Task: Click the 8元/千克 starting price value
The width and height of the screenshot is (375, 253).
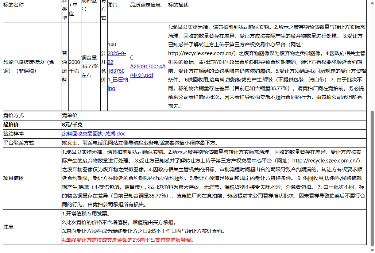Action: coord(72,125)
